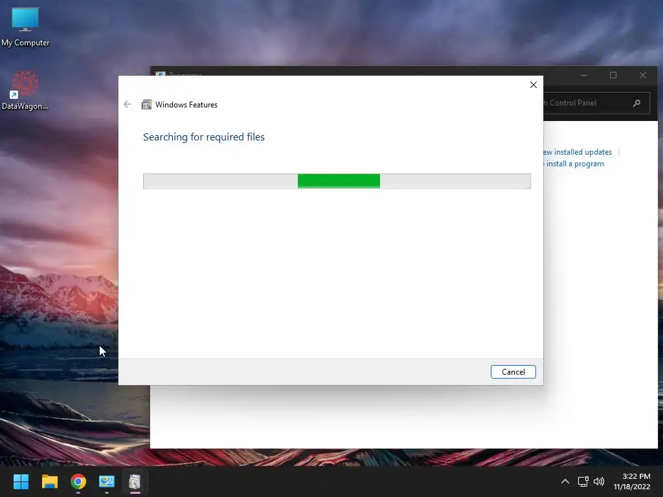Open the My Computer desktop icon

pos(25,26)
